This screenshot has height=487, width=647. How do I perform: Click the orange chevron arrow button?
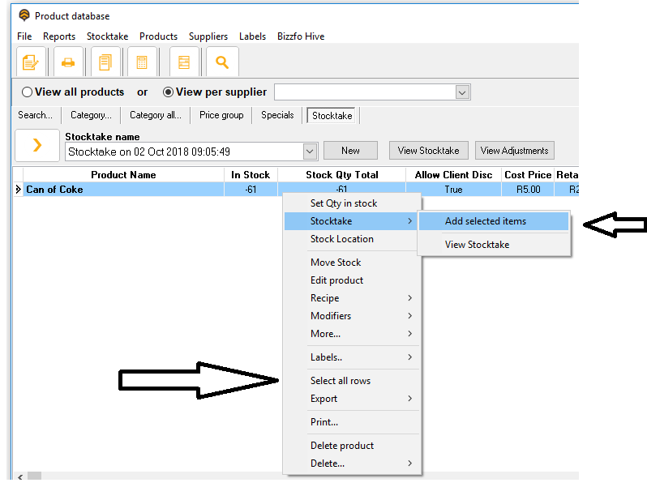pos(36,145)
